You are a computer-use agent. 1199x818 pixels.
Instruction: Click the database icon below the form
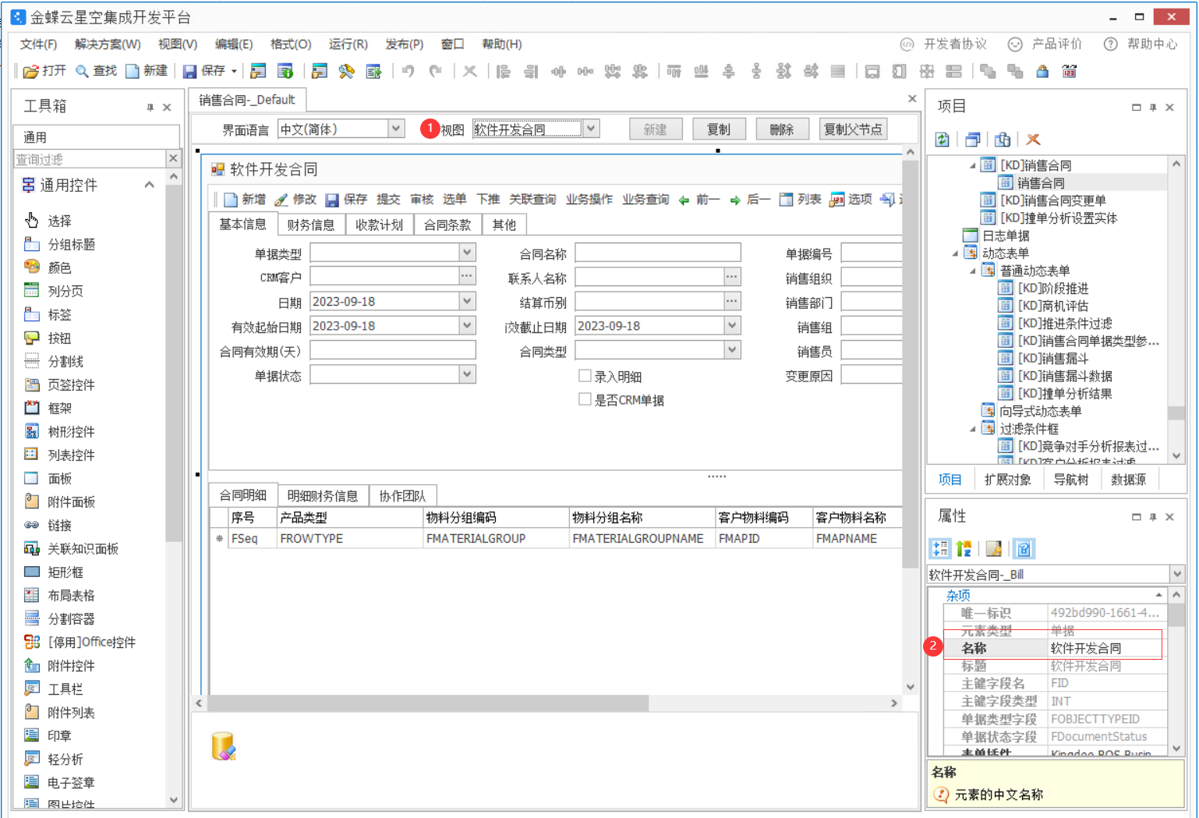click(223, 746)
